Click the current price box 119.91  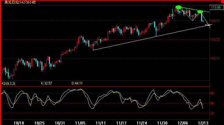[x=216, y=8]
